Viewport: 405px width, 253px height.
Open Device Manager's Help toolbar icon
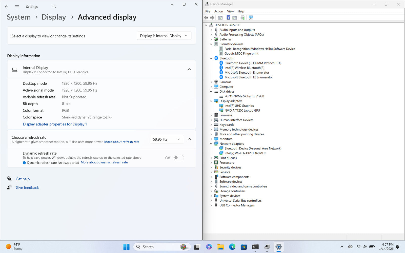pos(228,17)
